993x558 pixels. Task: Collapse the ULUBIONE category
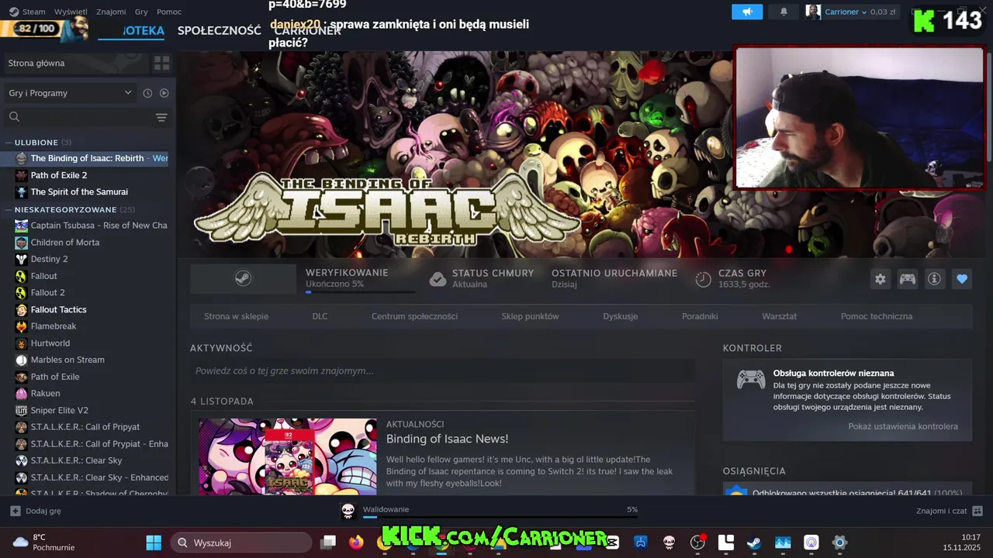tap(8, 143)
